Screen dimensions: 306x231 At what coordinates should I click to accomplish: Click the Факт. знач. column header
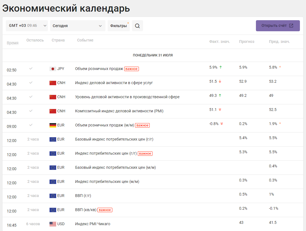pos(220,41)
